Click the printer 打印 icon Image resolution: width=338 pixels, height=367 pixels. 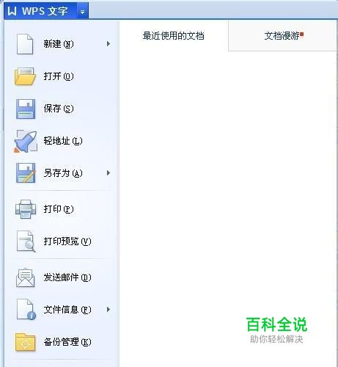(26, 209)
